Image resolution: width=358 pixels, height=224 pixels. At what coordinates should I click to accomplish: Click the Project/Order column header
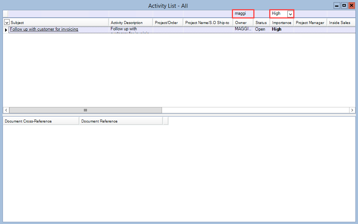click(168, 23)
